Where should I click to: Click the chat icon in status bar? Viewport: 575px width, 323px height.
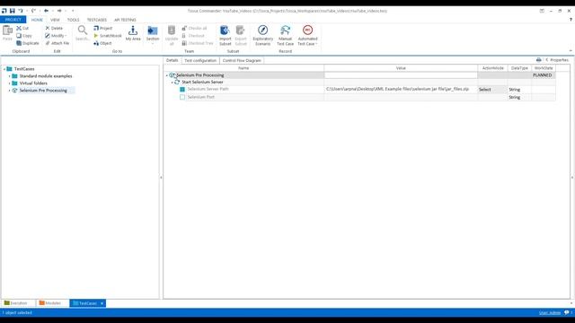[567, 312]
